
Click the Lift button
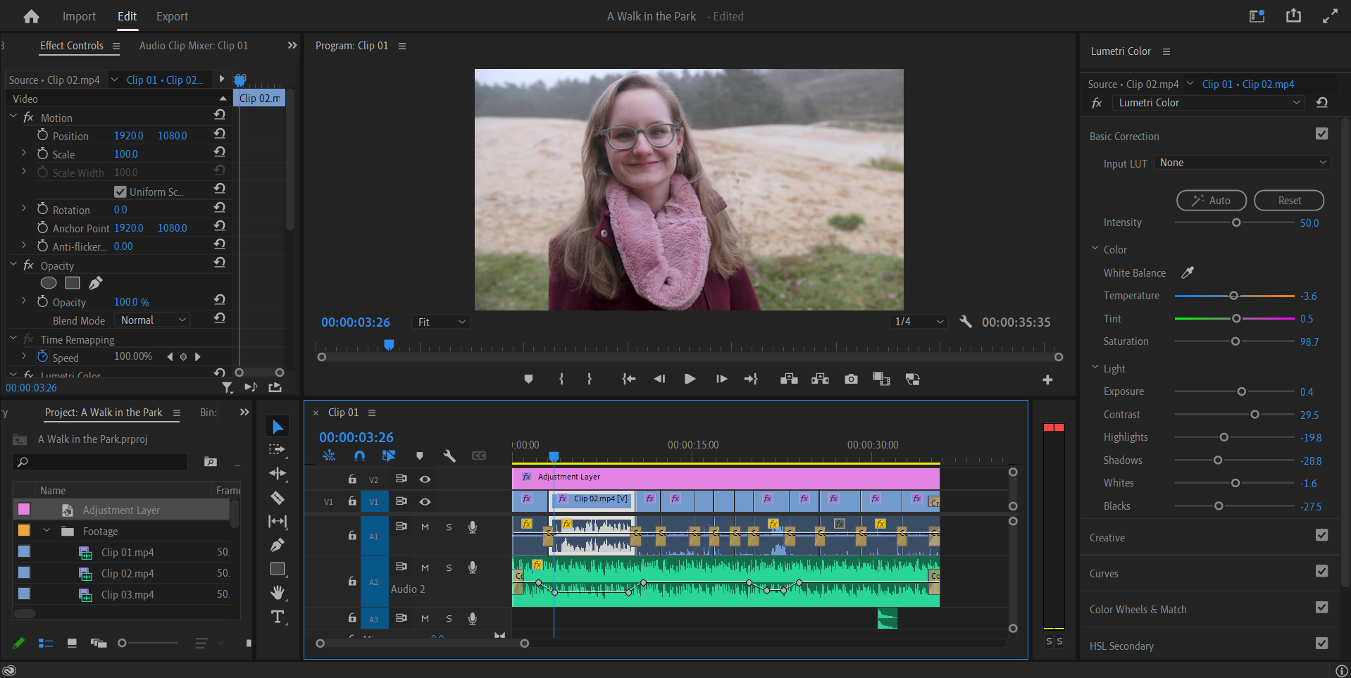click(789, 379)
